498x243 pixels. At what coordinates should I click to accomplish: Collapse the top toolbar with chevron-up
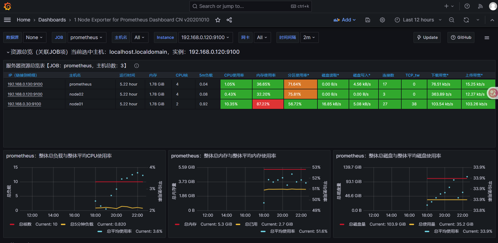pyautogui.click(x=492, y=20)
